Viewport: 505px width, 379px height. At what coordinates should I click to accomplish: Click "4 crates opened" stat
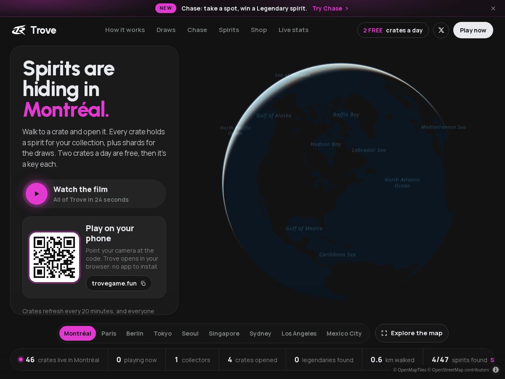[x=252, y=360]
